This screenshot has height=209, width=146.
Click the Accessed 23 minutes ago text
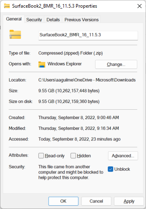point(79,139)
